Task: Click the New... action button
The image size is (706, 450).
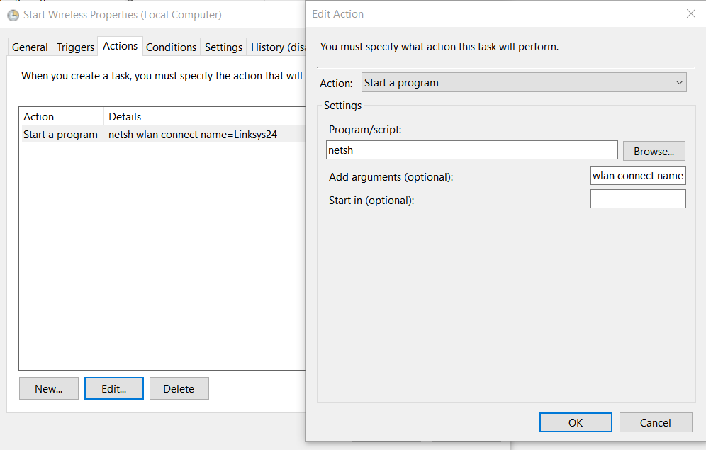Action: click(x=49, y=388)
